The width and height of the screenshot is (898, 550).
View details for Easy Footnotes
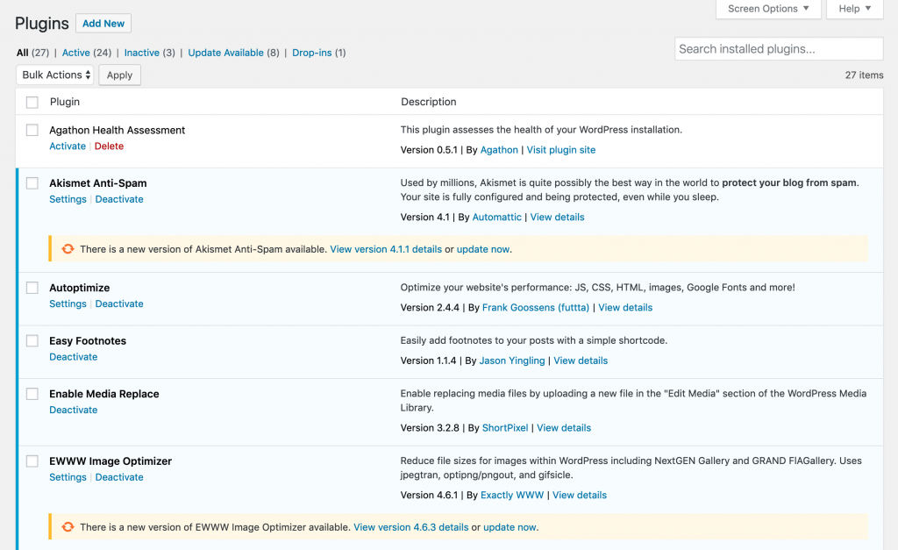coord(581,361)
